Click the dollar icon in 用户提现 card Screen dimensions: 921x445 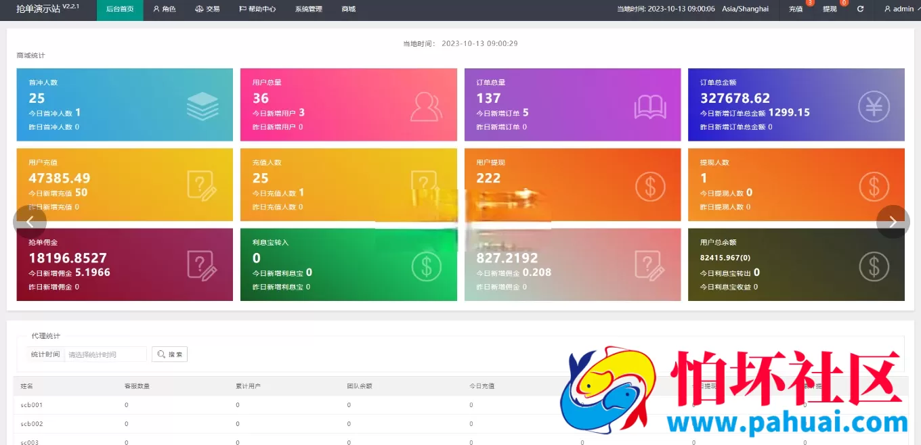click(x=650, y=187)
